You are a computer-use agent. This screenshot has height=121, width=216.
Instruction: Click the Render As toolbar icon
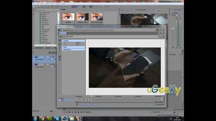(46, 7)
